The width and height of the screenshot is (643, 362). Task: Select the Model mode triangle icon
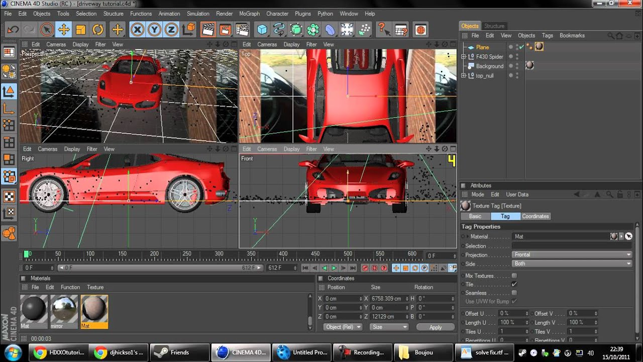pos(9,91)
